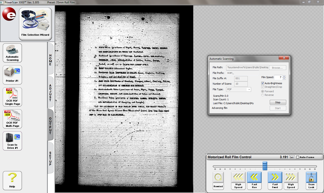Select Scan to Drive #1
This screenshot has height=193, width=324.
(12, 141)
